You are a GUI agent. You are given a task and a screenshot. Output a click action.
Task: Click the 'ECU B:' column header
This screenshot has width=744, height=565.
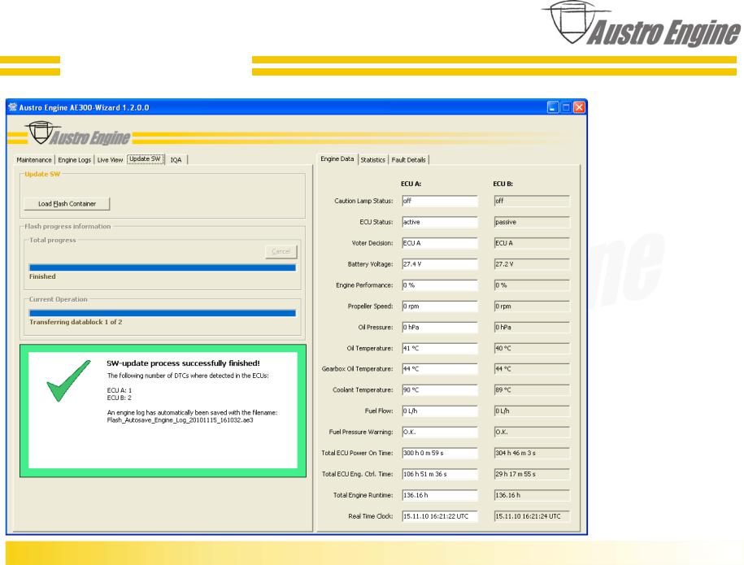coord(503,184)
